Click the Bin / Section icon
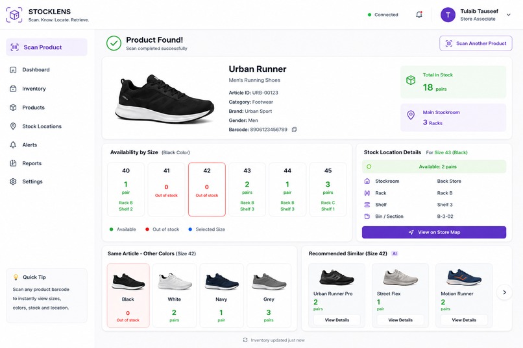Image resolution: width=523 pixels, height=348 pixels. pyautogui.click(x=367, y=216)
